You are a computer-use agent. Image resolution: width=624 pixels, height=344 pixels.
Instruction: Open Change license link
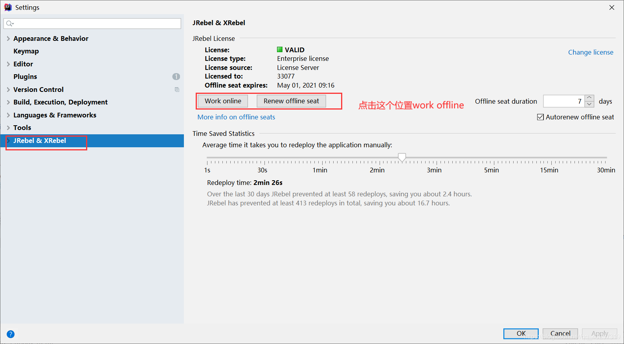[591, 52]
